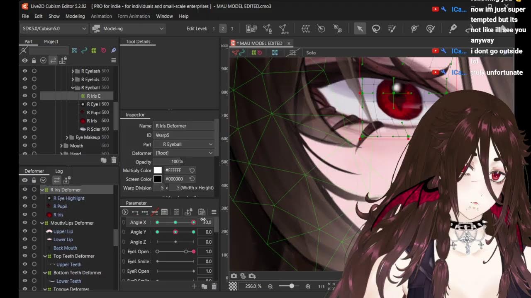Click the warp deformer filter icon in Part panel
This screenshot has width=531, height=298.
coord(94,50)
